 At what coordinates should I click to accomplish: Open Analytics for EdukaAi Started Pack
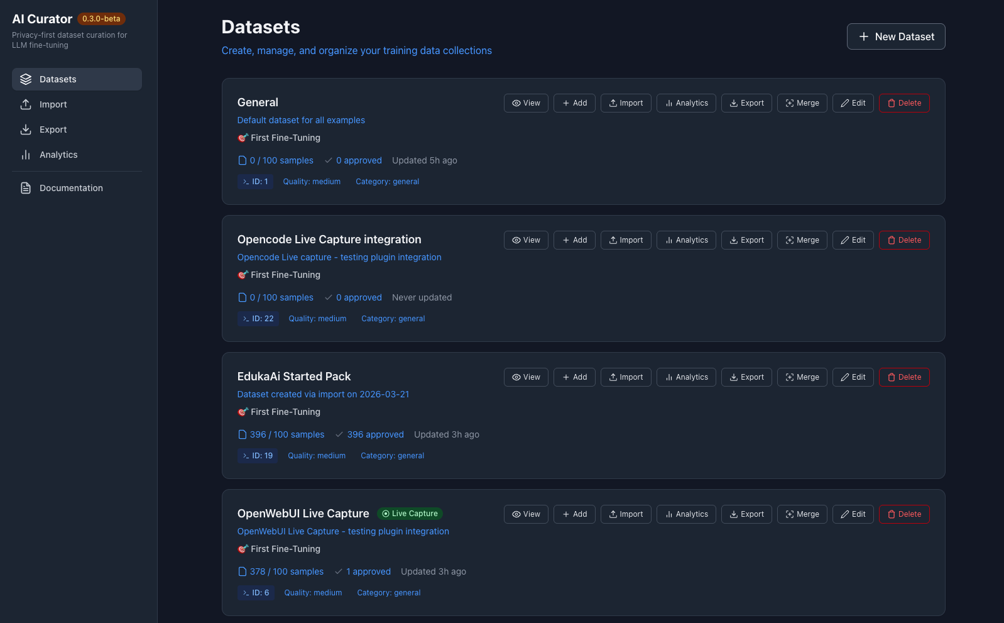click(x=686, y=377)
